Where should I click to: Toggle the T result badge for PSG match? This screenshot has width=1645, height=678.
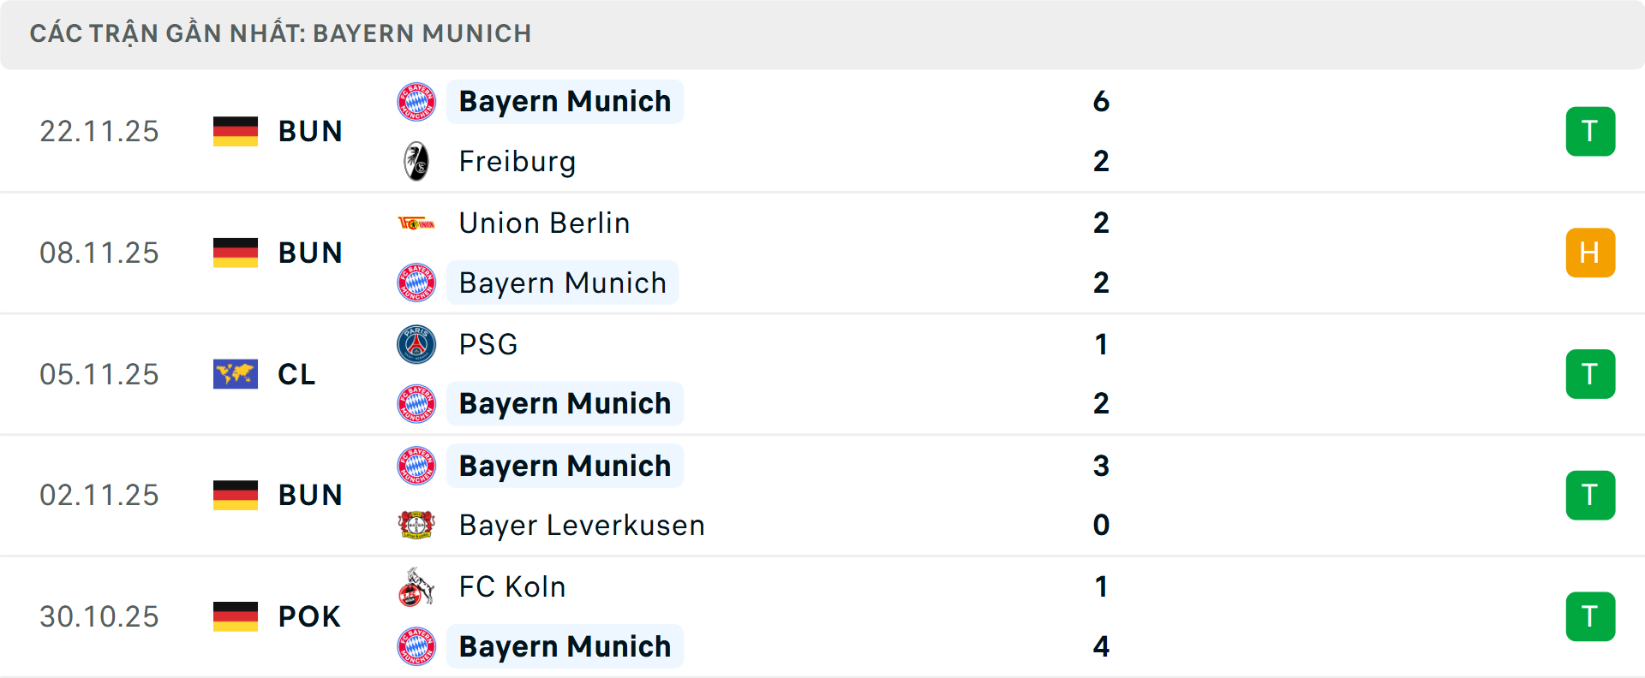[x=1590, y=374]
